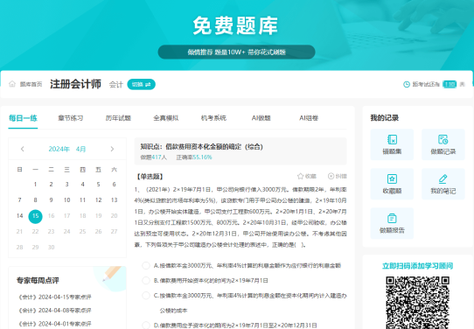Select answer option C radio button
This screenshot has width=474, height=329.
[x=146, y=295]
